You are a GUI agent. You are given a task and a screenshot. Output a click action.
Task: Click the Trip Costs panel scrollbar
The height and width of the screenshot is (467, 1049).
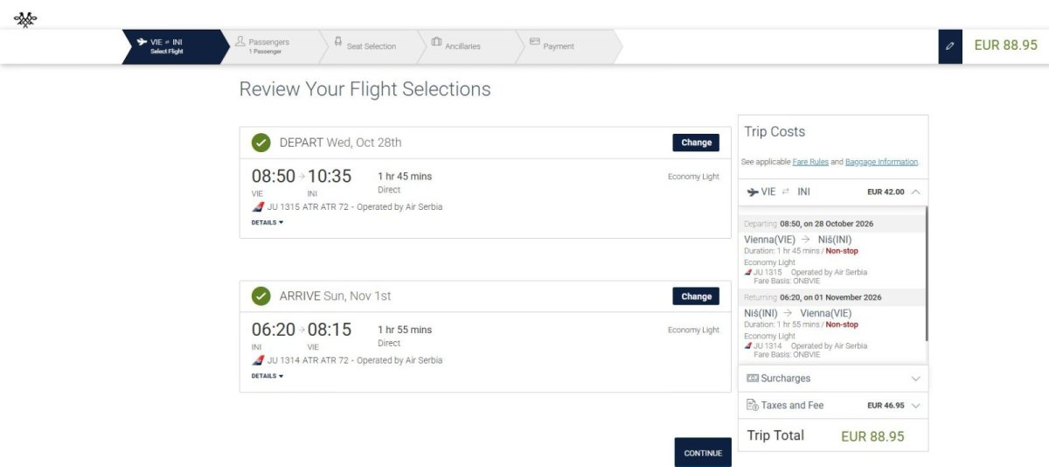click(926, 273)
